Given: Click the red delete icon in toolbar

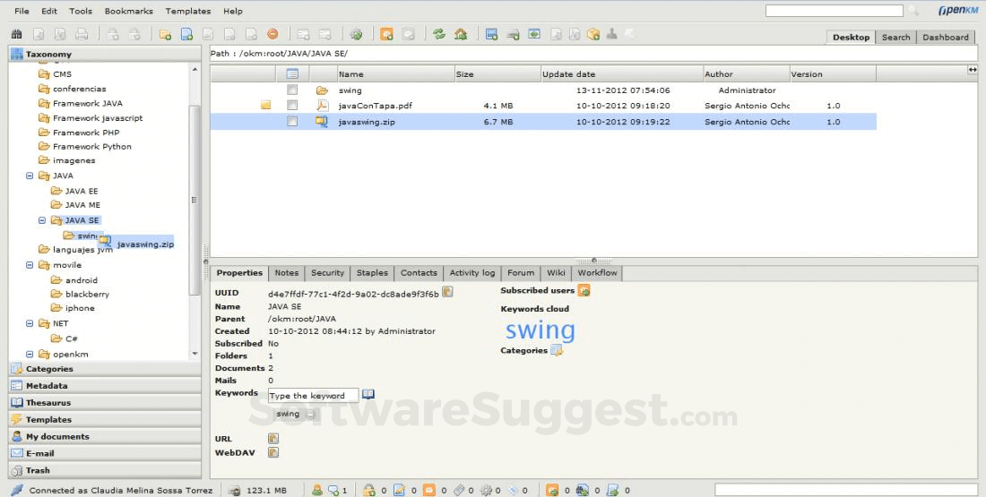Looking at the screenshot, I should tap(272, 35).
